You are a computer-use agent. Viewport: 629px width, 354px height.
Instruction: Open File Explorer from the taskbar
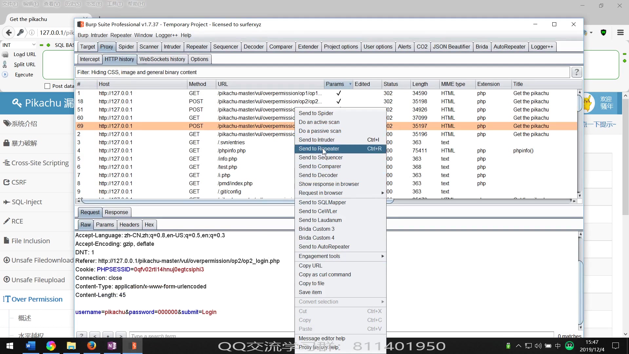71,346
